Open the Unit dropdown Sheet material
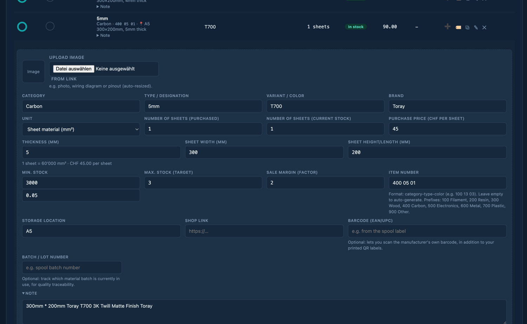The height and width of the screenshot is (324, 527). coord(81,129)
